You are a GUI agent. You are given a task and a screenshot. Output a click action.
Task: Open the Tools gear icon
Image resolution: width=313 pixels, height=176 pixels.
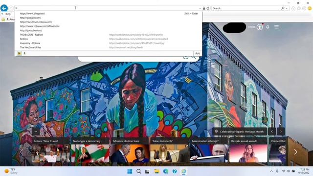304,8
